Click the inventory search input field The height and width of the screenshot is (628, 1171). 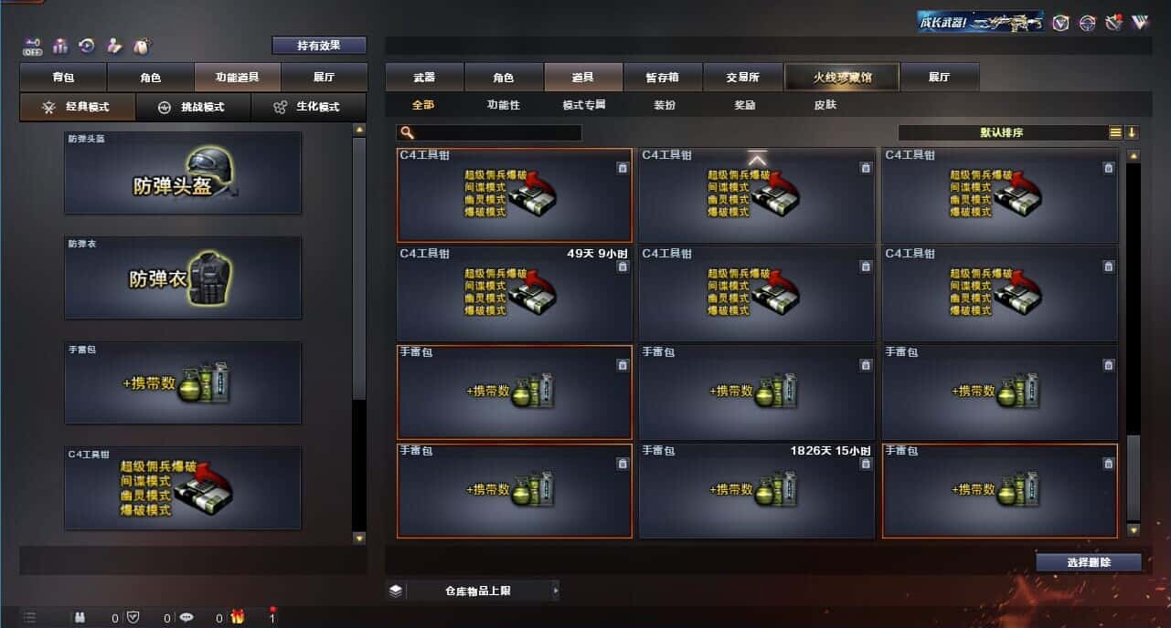point(489,132)
